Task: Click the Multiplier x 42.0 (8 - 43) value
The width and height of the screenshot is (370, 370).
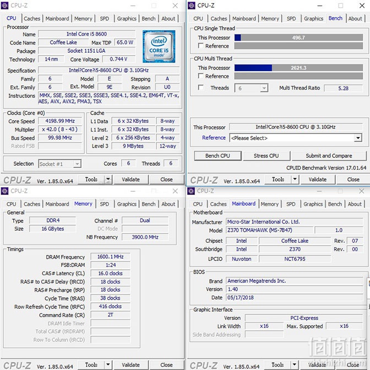Action: pyautogui.click(x=60, y=129)
